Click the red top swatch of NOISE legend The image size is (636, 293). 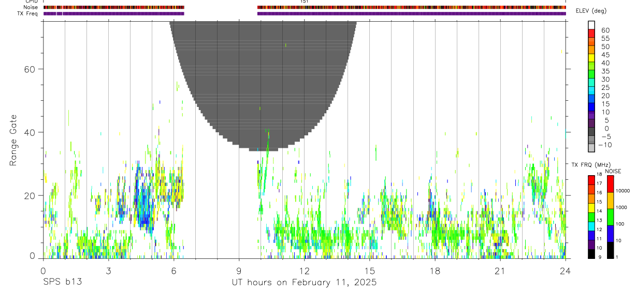[611, 184]
